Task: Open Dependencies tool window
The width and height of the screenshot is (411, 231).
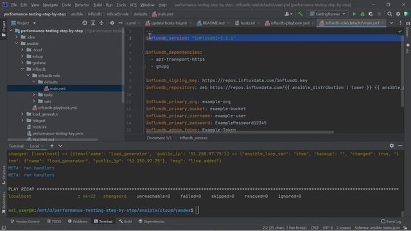Action: [152, 221]
